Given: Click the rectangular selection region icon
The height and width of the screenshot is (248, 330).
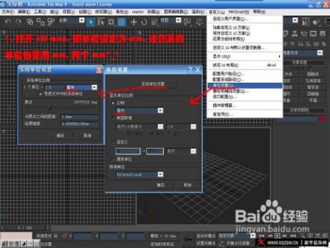Looking at the screenshot, I should [x=111, y=22].
